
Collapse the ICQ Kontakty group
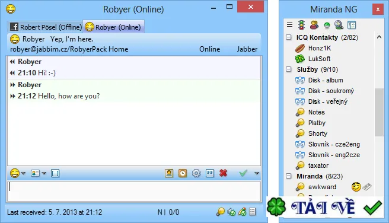pos(289,37)
